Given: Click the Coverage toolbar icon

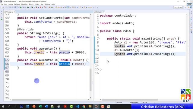Looking at the screenshot, I should [x=32, y=7].
